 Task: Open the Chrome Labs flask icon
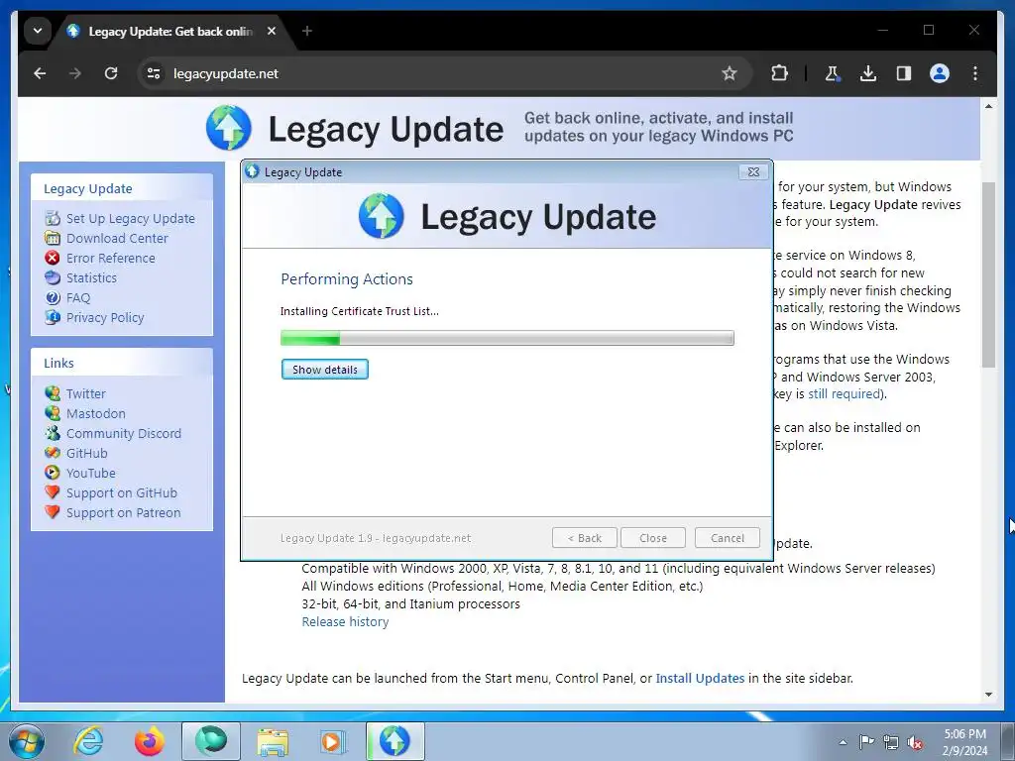click(x=832, y=73)
